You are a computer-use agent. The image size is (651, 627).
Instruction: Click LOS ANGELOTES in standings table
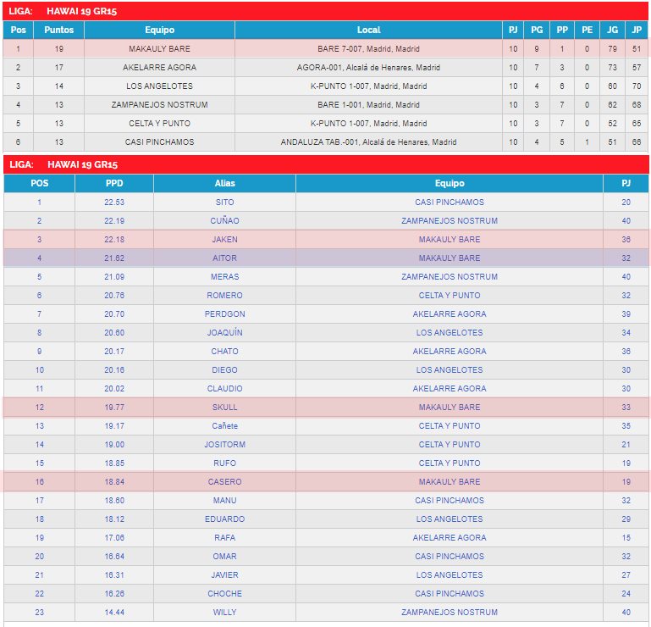coord(159,86)
